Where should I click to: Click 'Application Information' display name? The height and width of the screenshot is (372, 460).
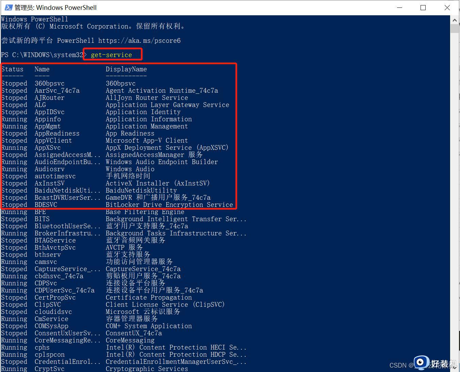click(x=149, y=119)
